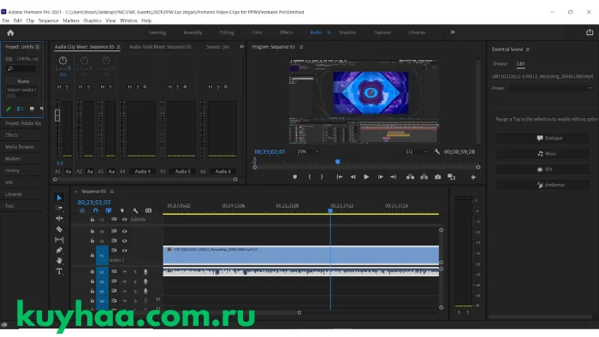599x337 pixels.
Task: Open timeline display settings wrench
Action: [x=135, y=210]
